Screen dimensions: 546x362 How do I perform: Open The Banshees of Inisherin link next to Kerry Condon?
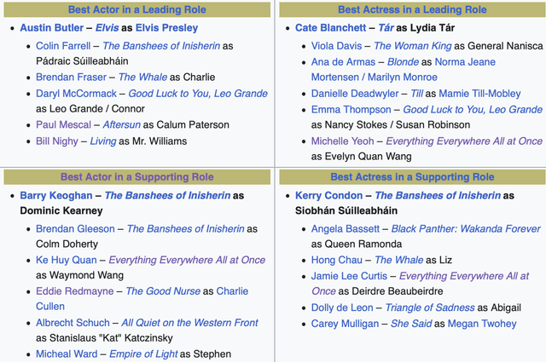438,195
